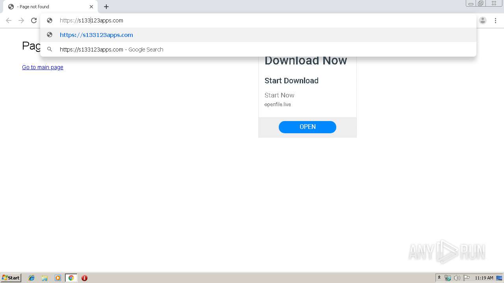Screen dimensions: 504x283
Task: Show hidden system tray icons
Action: click(x=439, y=278)
